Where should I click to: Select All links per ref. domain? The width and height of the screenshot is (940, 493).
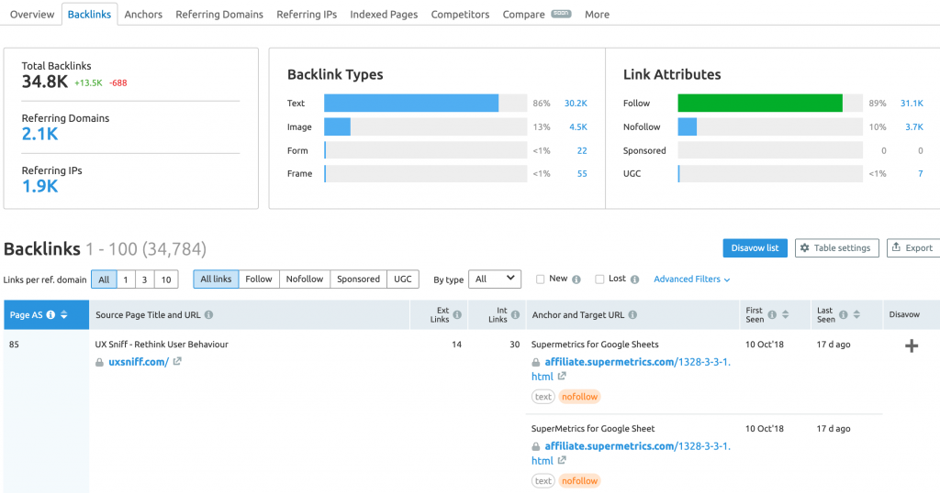pyautogui.click(x=104, y=279)
